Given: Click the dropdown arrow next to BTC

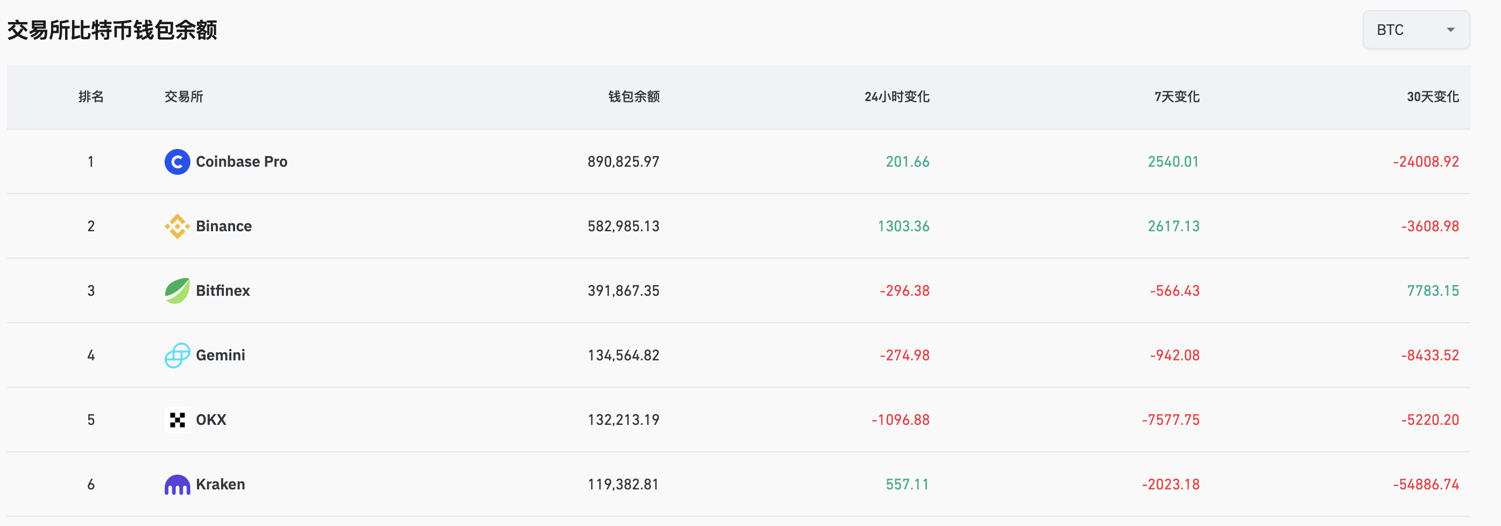Looking at the screenshot, I should click(x=1451, y=29).
